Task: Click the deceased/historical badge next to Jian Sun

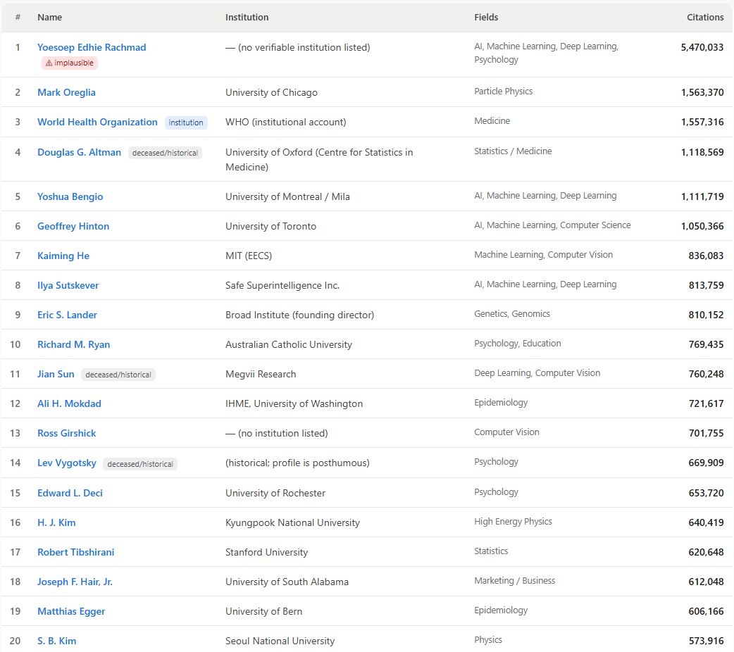Action: (x=118, y=375)
